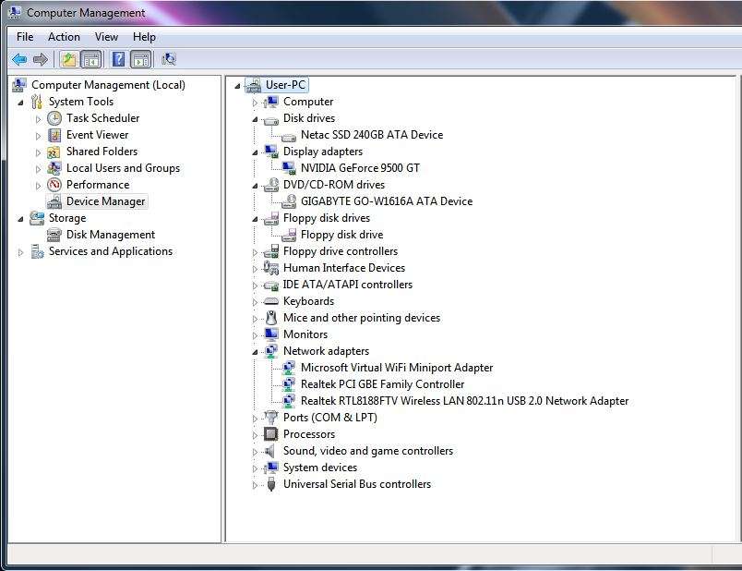Toggle the Show/Hide Action Pane toolbar icon
Screen dimensions: 742x571
[x=139, y=58]
